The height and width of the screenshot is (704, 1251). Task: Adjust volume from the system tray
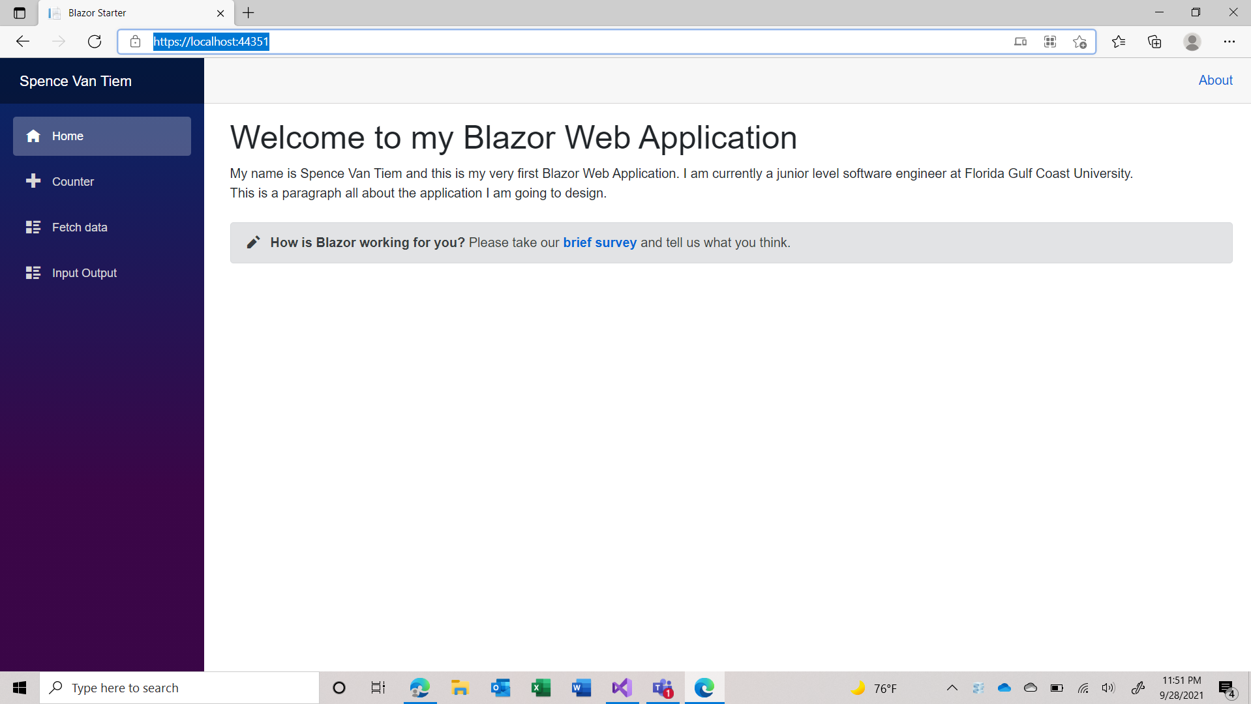click(1109, 688)
